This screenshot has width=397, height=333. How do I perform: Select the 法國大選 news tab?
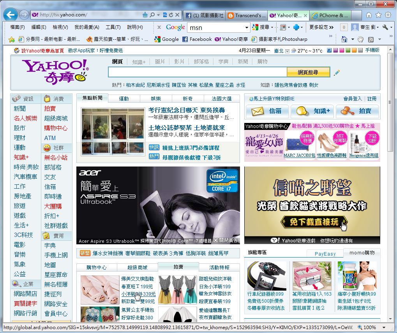[222, 98]
